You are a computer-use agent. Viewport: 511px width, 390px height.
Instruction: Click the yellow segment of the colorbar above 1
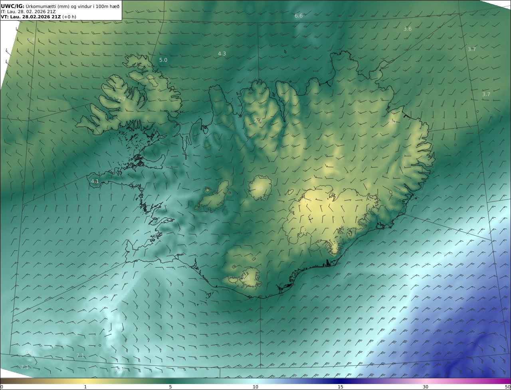85,381
